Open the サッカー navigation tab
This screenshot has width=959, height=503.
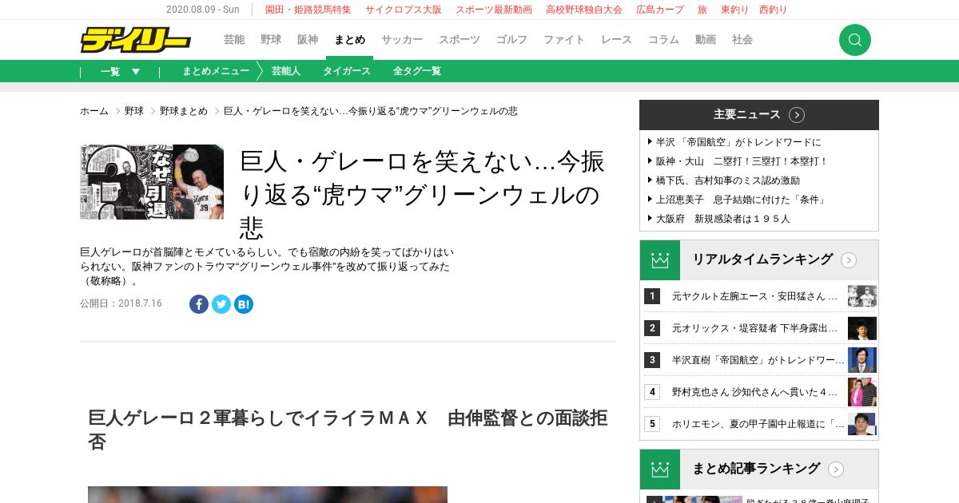coord(402,40)
